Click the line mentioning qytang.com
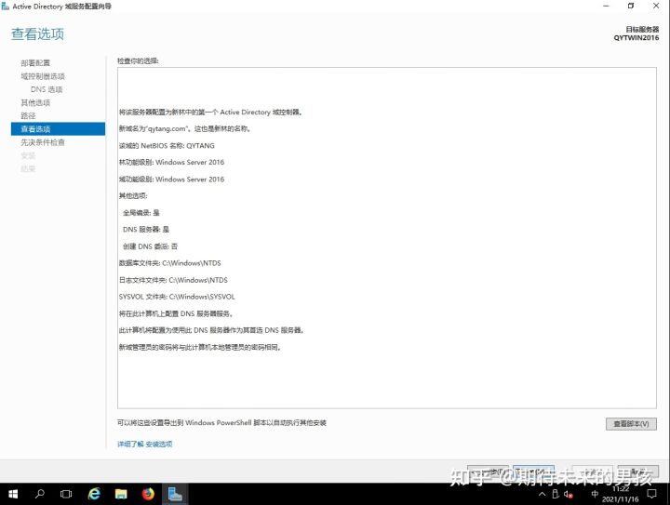The image size is (670, 505). 184,128
